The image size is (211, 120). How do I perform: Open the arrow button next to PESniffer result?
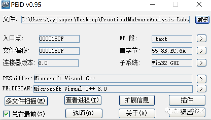(201, 79)
